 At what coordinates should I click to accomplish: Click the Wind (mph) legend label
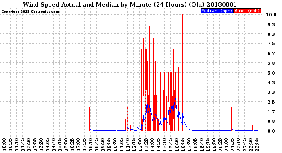click(247, 11)
